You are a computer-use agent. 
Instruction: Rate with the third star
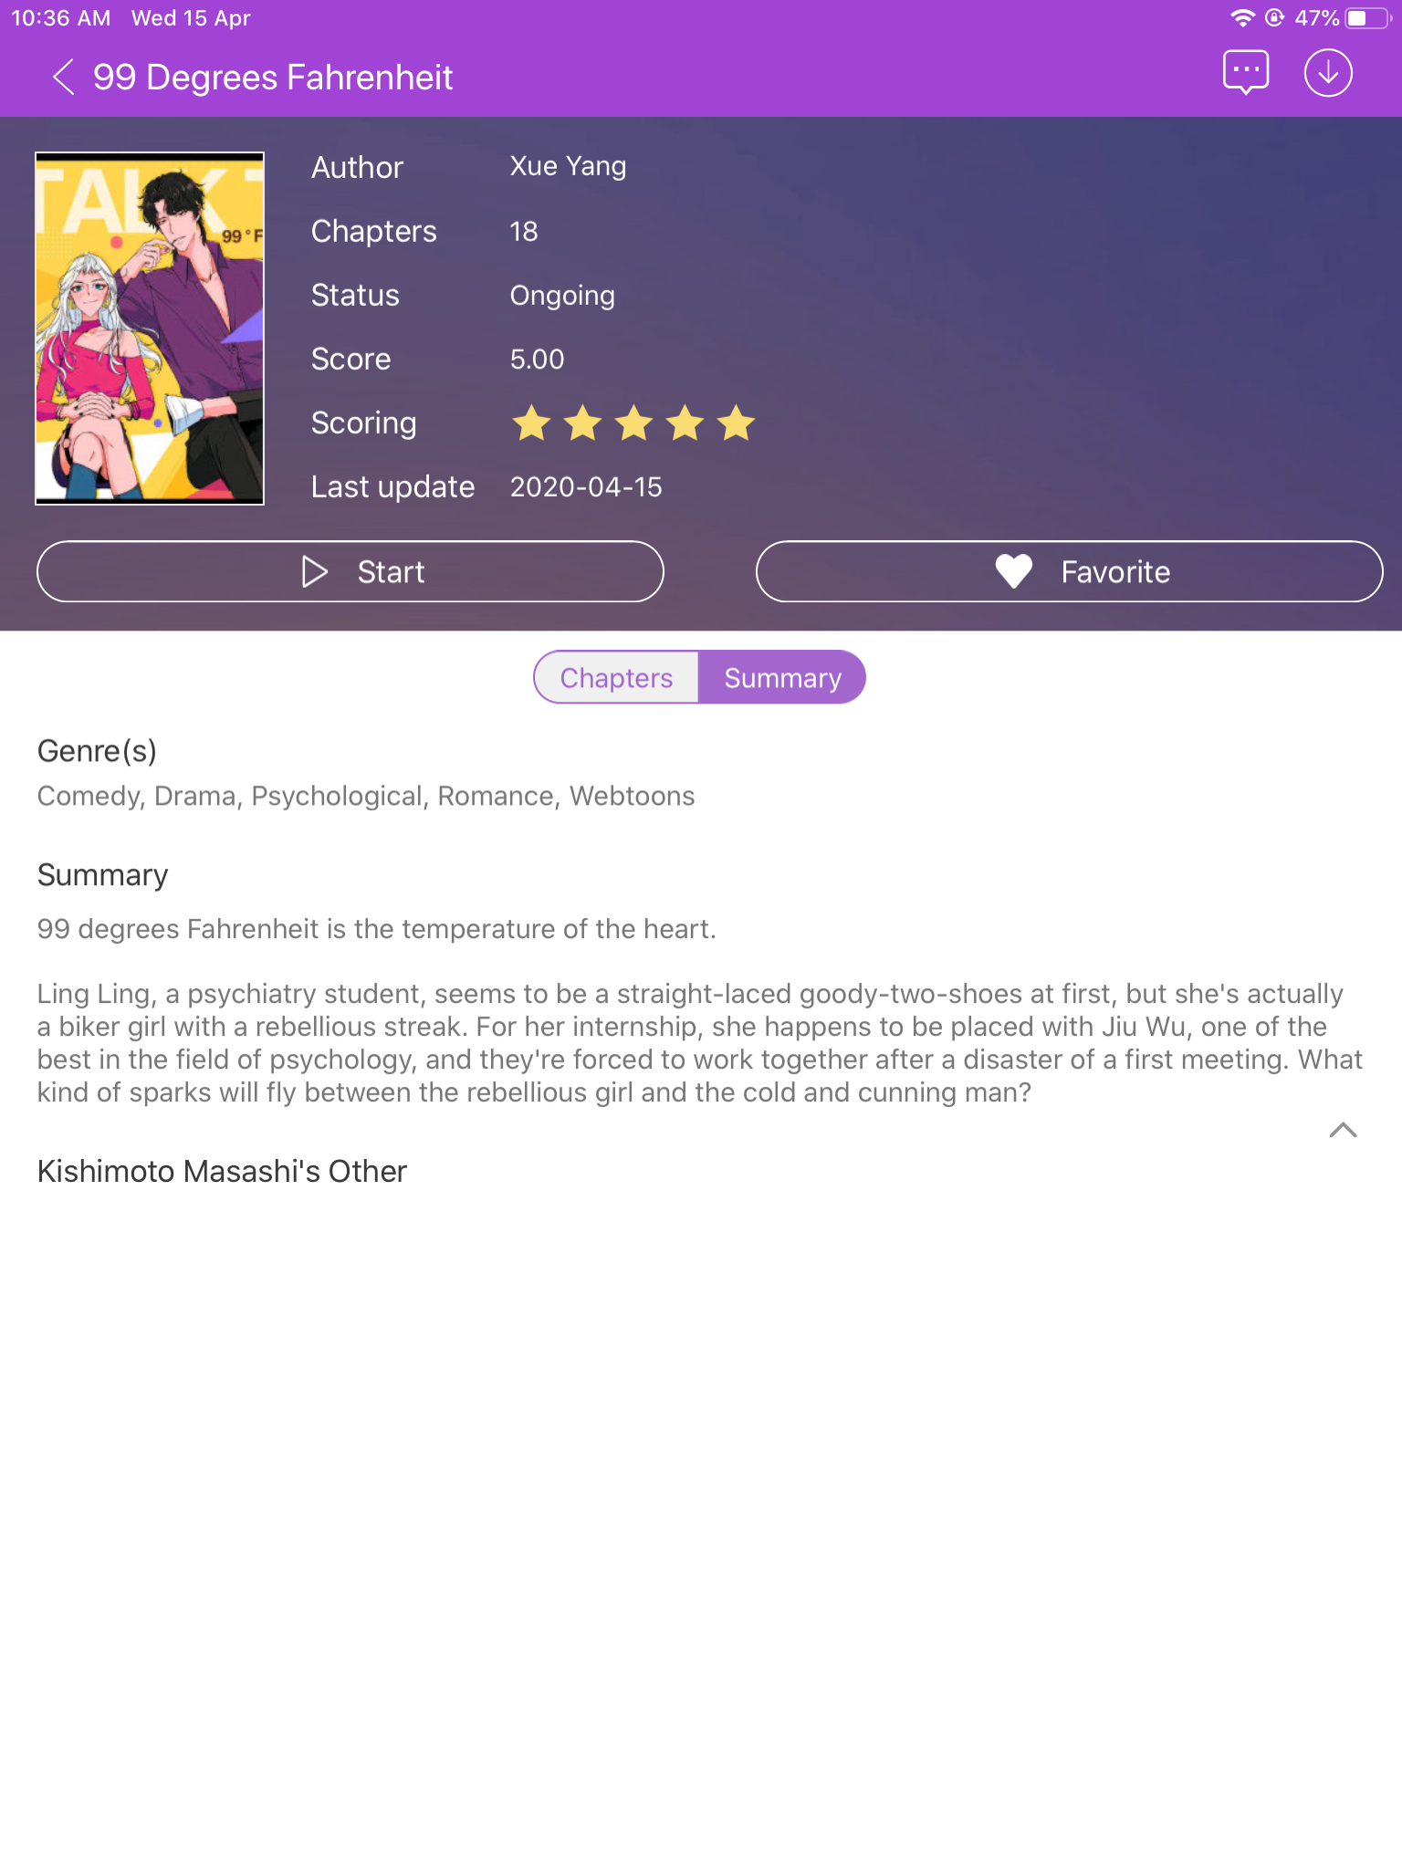[x=633, y=423]
